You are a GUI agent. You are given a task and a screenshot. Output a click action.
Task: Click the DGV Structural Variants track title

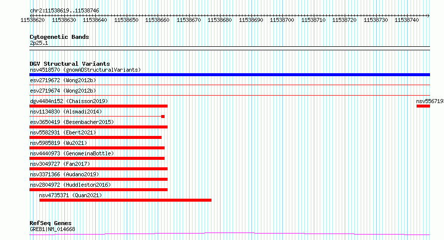[70, 64]
